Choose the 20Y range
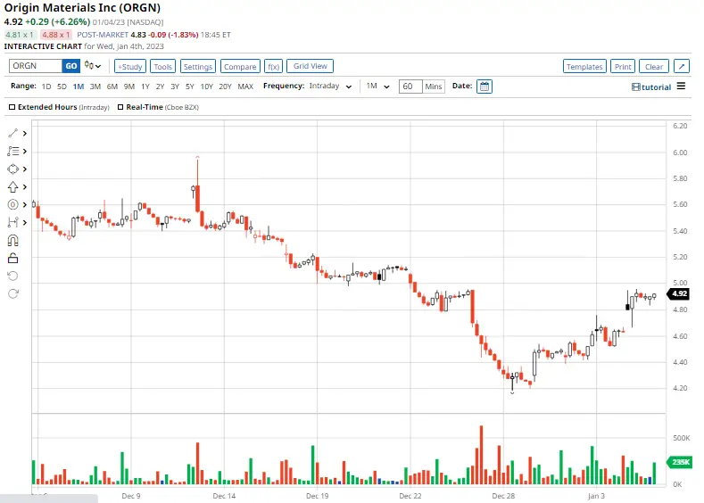704x503 pixels. tap(225, 87)
